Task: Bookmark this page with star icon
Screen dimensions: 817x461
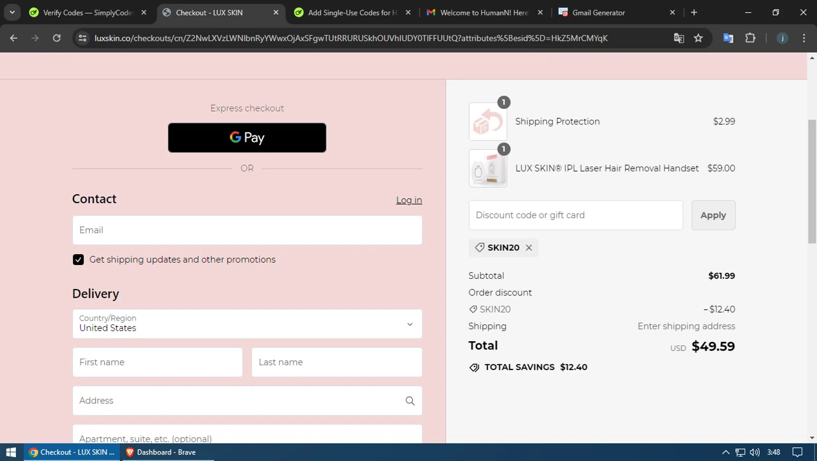Action: 698,38
